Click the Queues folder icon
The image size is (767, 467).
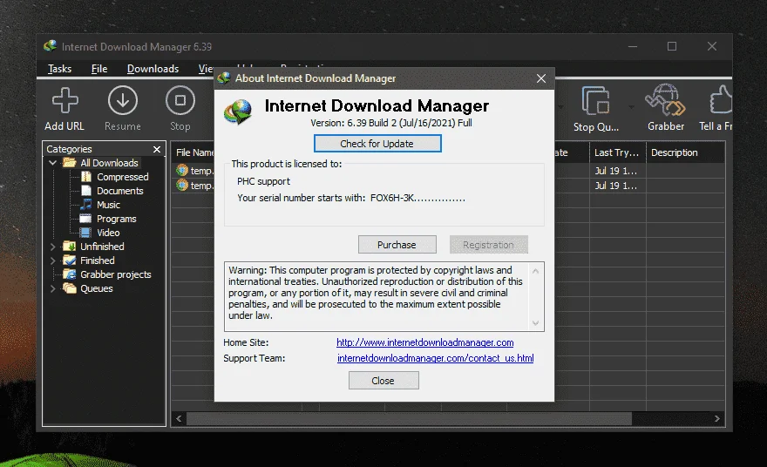click(70, 288)
